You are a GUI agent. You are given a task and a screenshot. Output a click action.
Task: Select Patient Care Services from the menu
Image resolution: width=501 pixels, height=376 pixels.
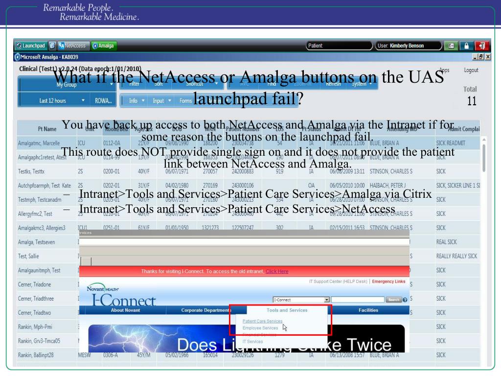tap(262, 321)
